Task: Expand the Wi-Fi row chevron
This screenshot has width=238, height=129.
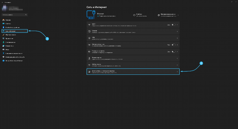Action: (177, 25)
